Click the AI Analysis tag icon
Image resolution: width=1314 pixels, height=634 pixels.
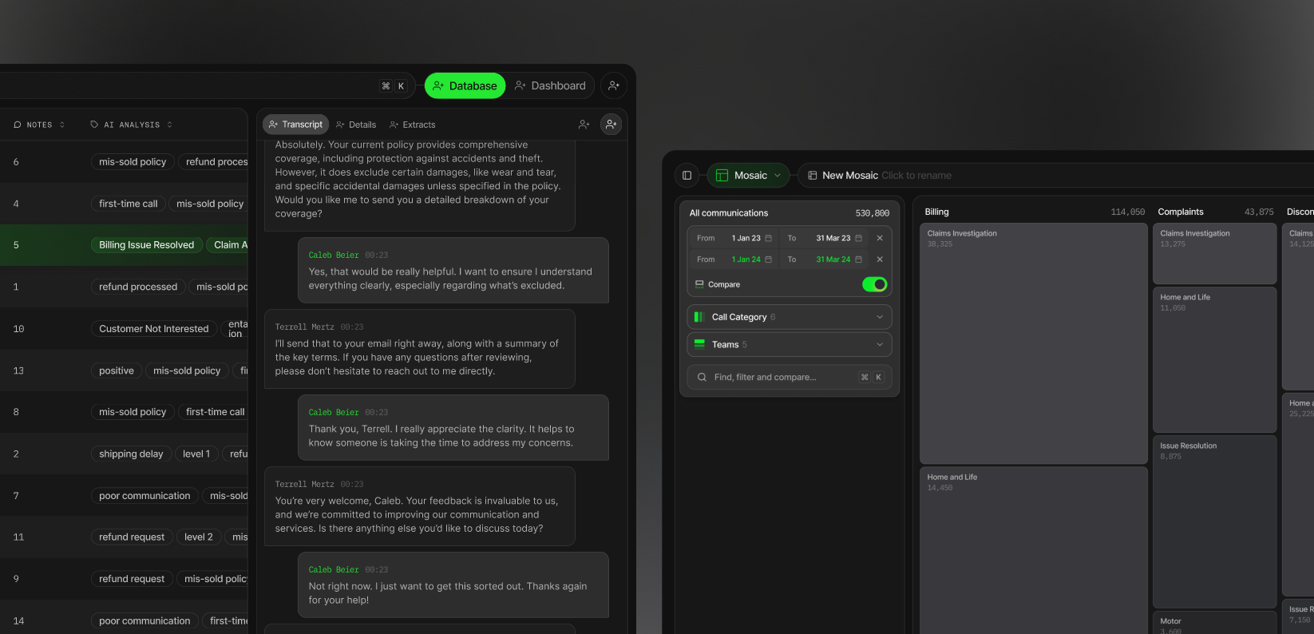click(94, 125)
